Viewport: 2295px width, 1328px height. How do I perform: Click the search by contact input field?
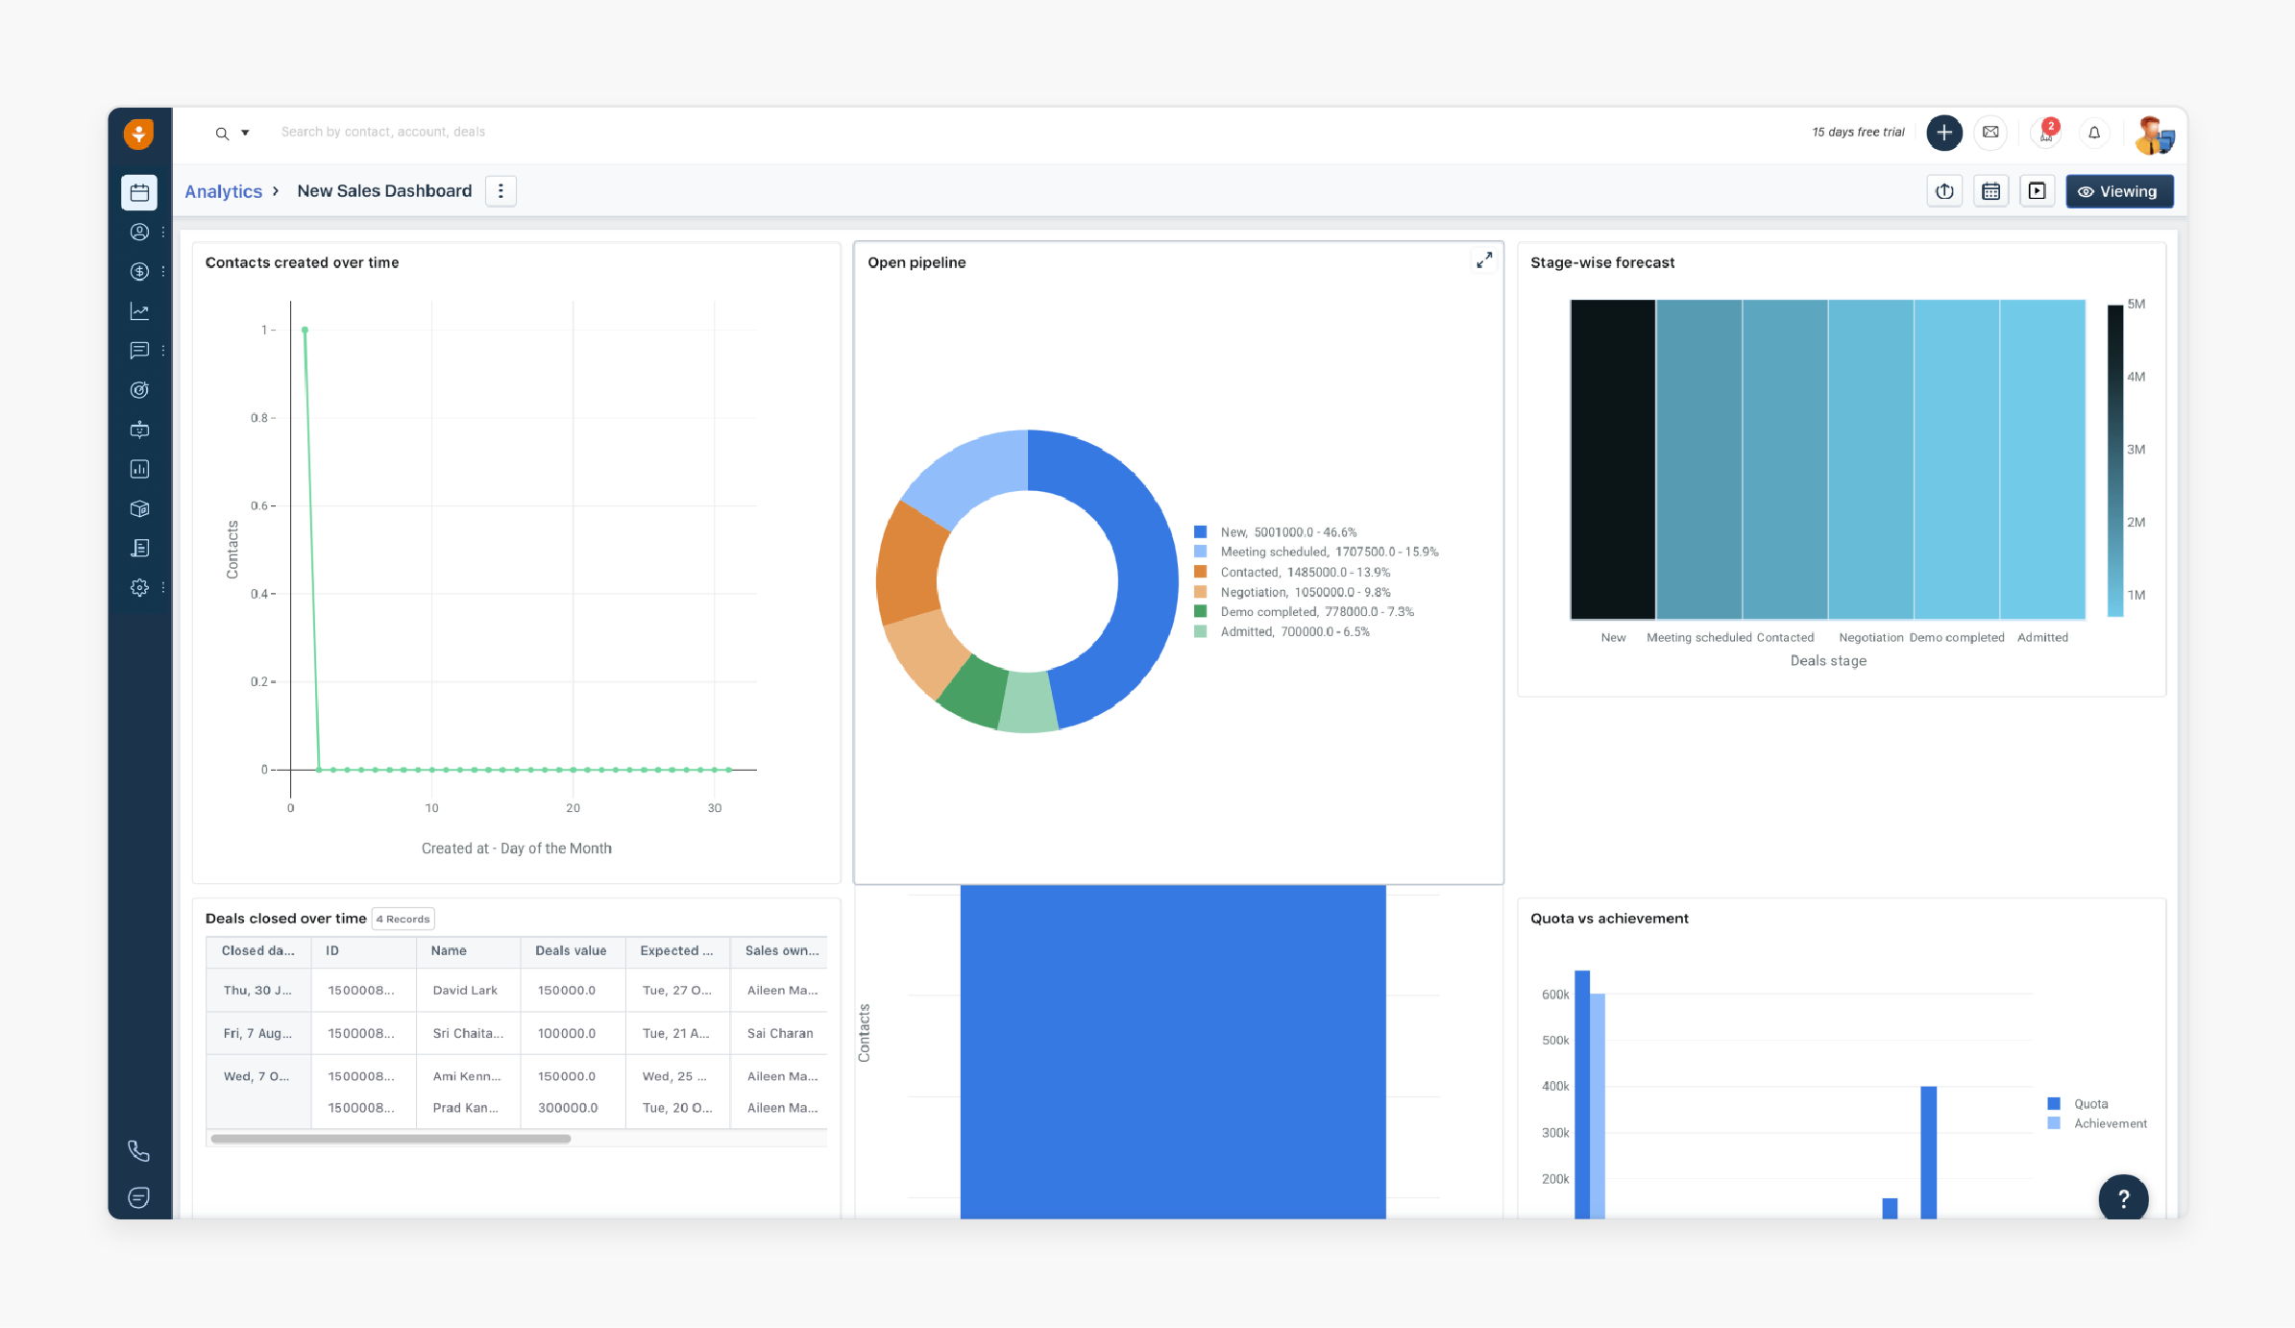coord(382,132)
